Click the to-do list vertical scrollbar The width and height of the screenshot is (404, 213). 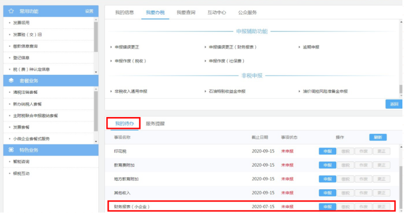[401, 188]
